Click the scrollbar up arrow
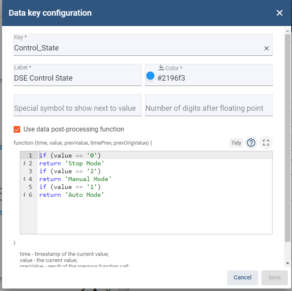The width and height of the screenshot is (292, 291). 287,31
